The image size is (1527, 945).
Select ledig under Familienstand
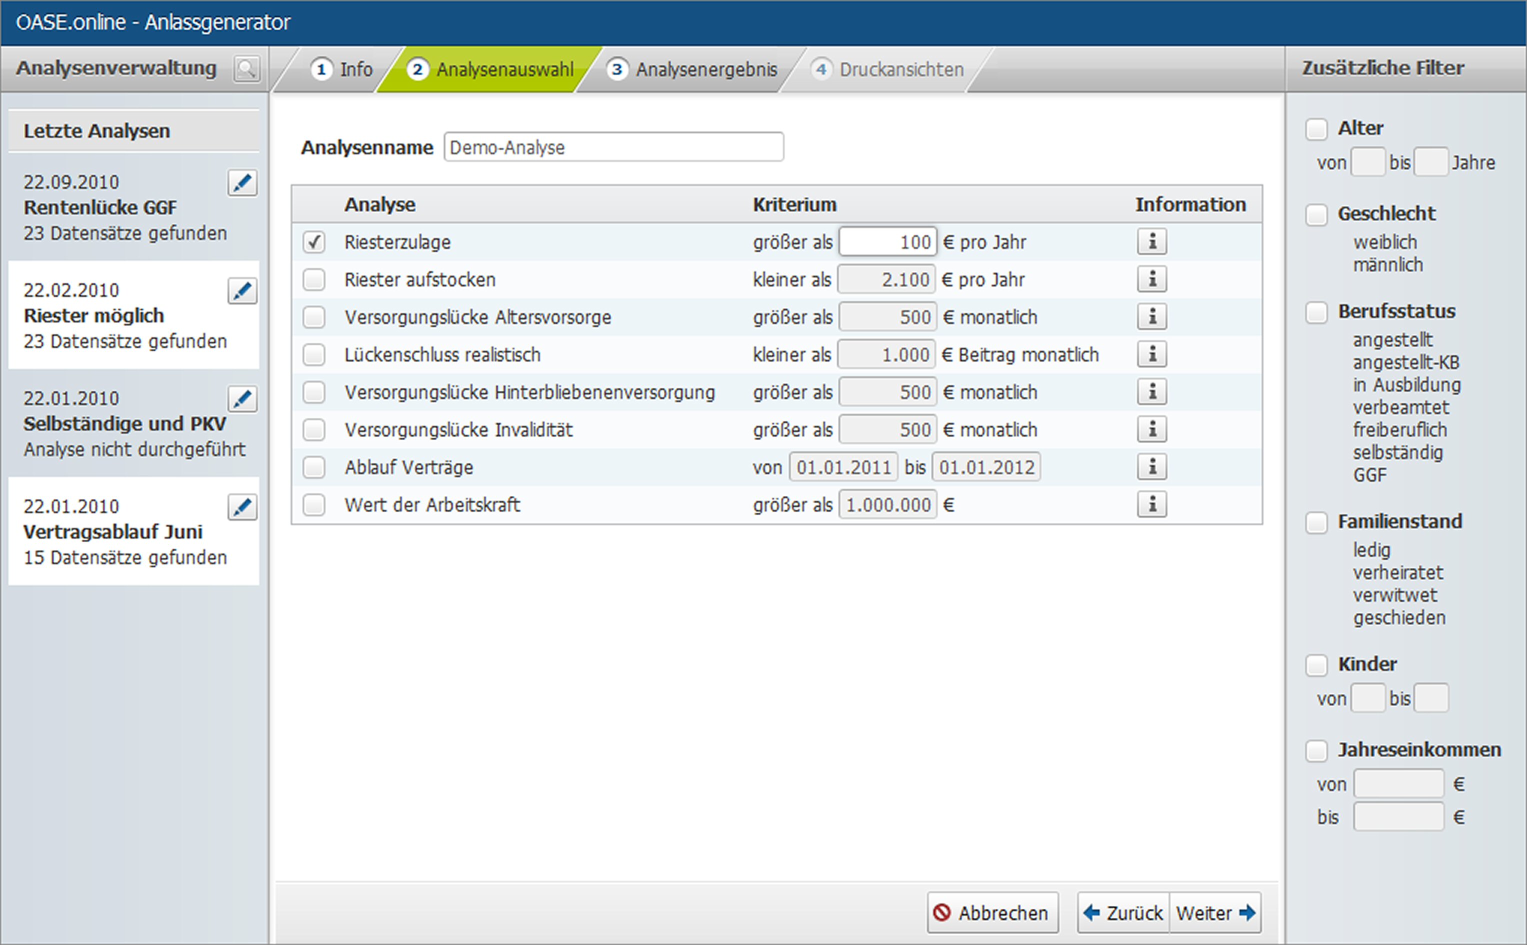[1372, 550]
